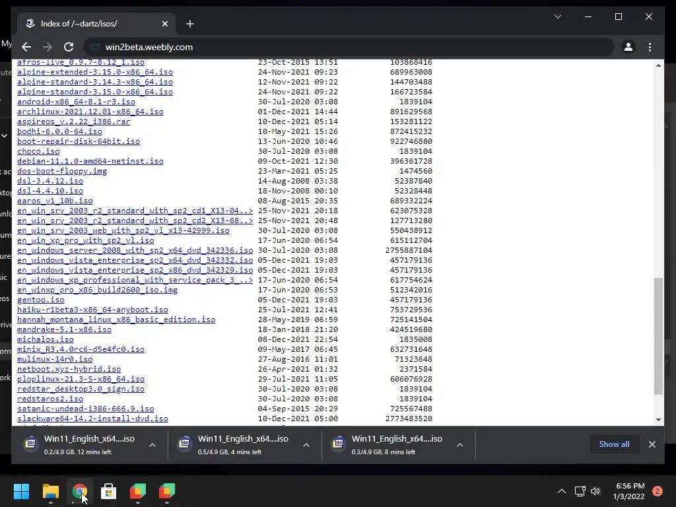The image size is (676, 507).
Task: Download alpine-extended-3.15.0-x86_64.iso
Action: (x=95, y=72)
